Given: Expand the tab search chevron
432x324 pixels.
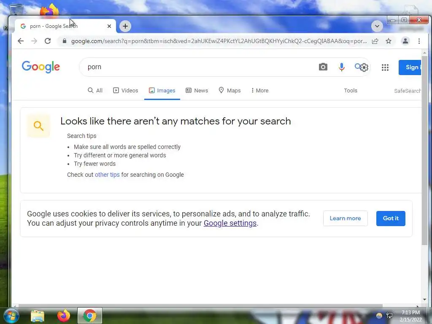Looking at the screenshot, I should pyautogui.click(x=377, y=26).
